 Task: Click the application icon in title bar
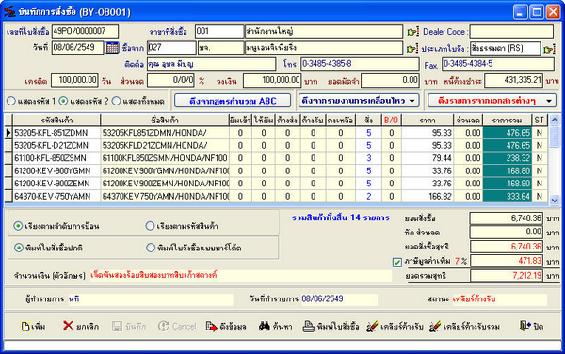coord(9,11)
